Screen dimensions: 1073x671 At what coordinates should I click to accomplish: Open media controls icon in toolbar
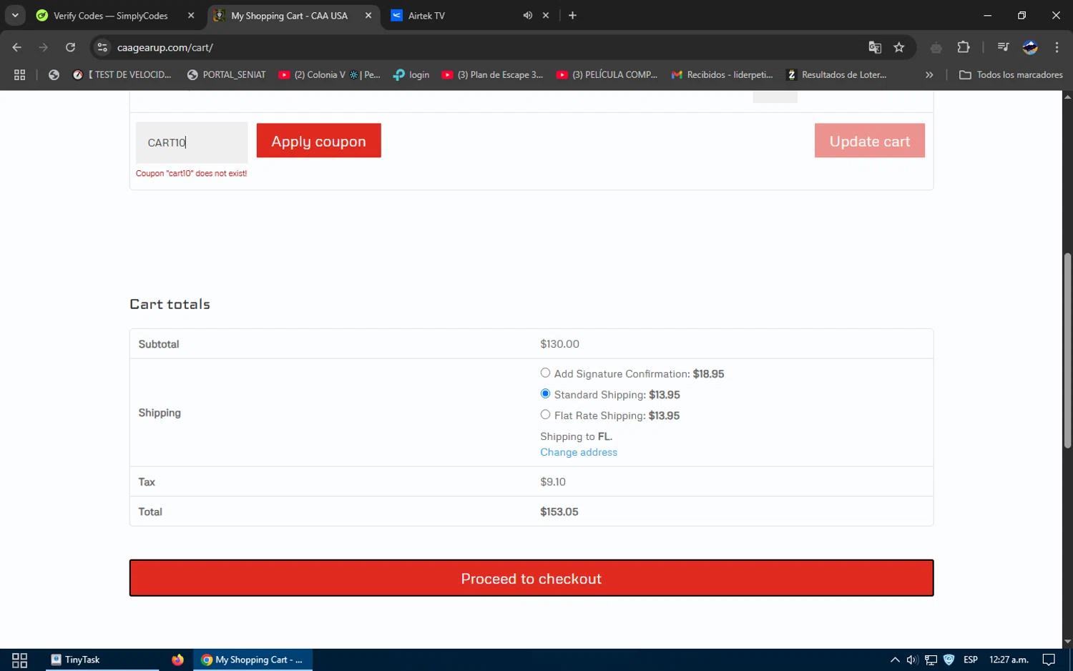click(x=1003, y=47)
